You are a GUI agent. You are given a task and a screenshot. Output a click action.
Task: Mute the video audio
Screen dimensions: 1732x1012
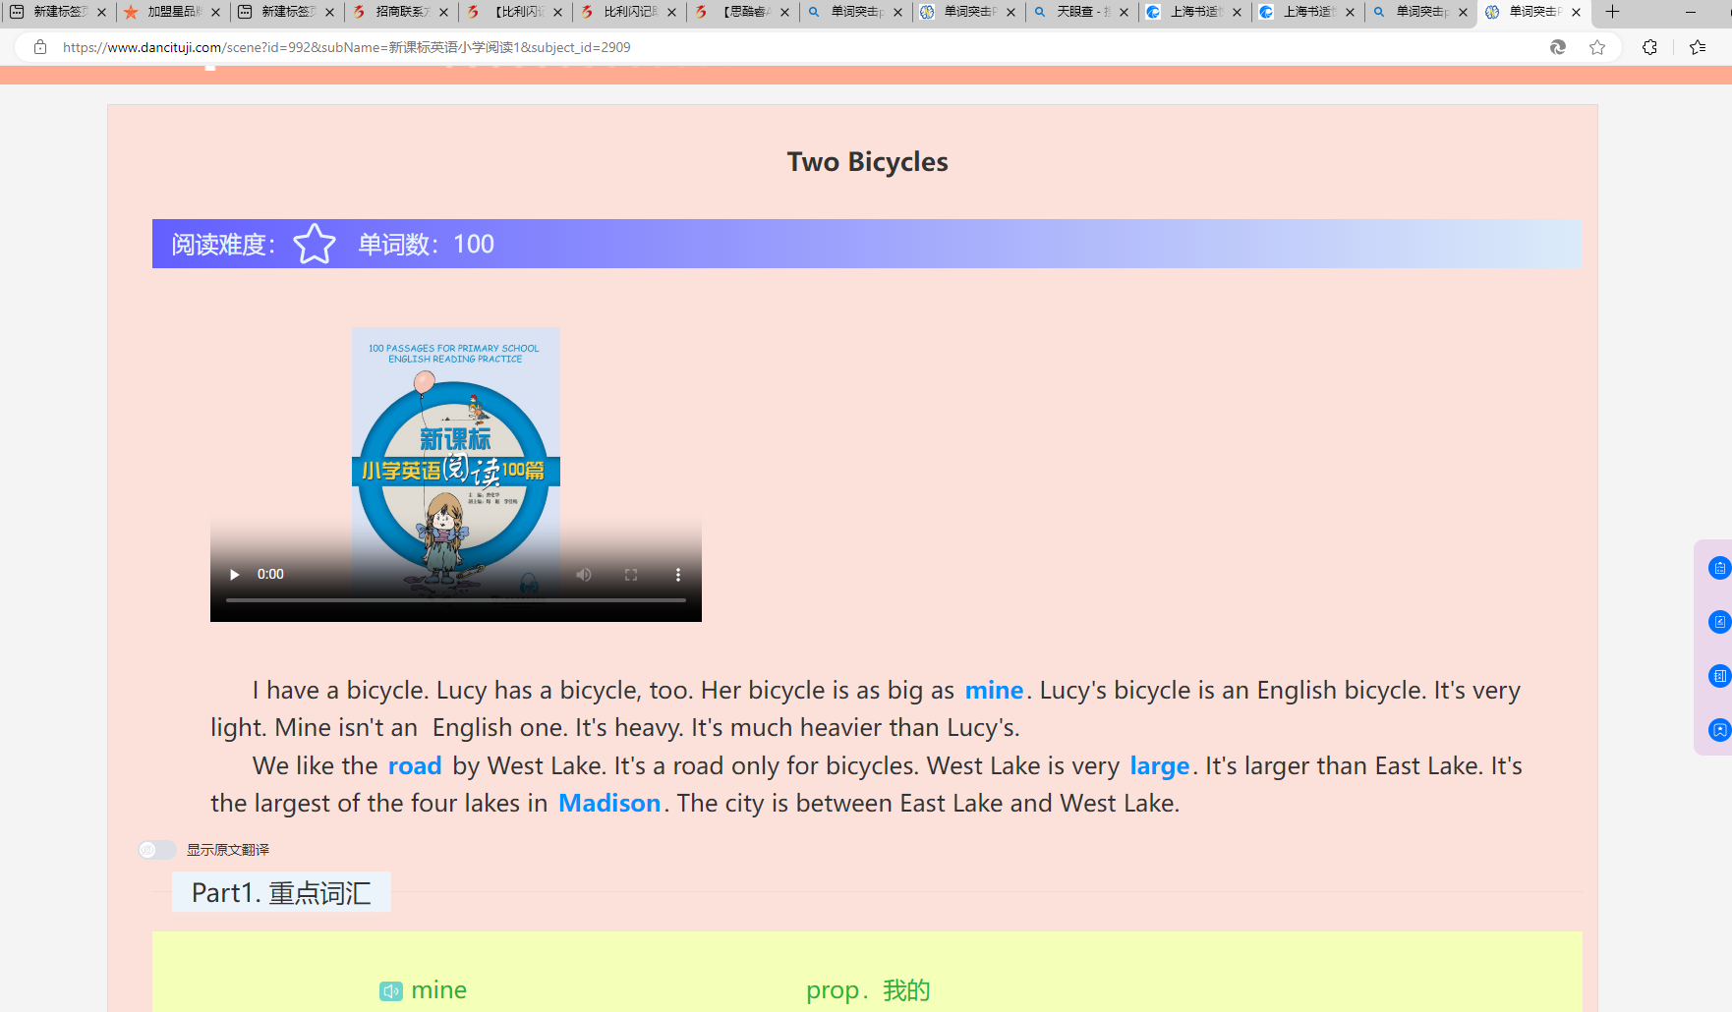(584, 575)
